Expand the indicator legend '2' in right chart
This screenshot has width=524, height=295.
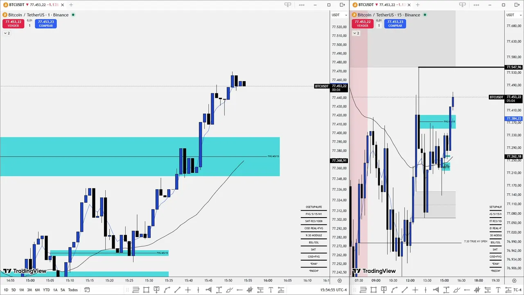coord(357,33)
